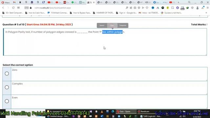Toggle the VPN badge in address bar
The height and width of the screenshot is (118, 210).
27,8
